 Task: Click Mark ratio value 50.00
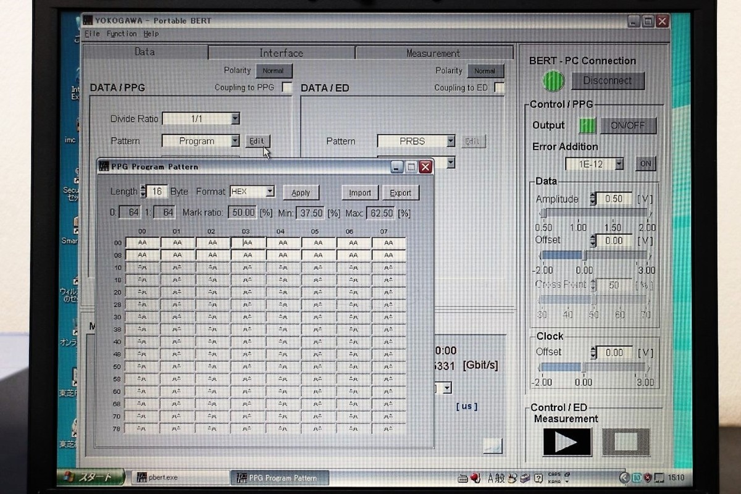[x=243, y=212]
